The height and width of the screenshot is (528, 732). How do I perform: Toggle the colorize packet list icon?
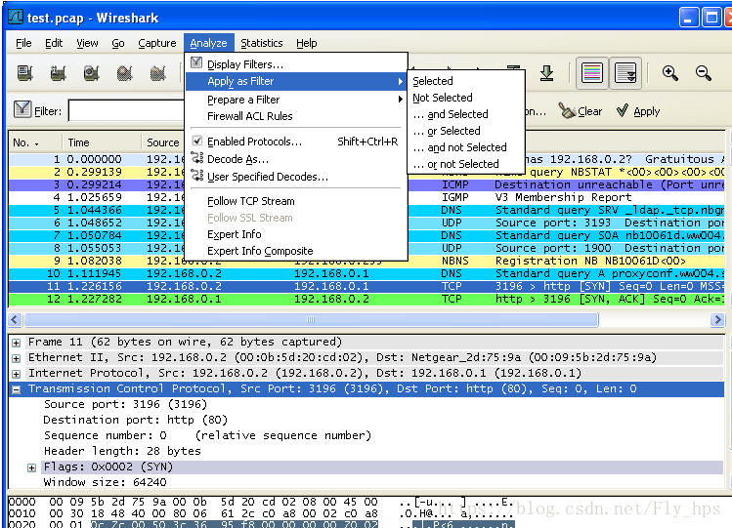(x=592, y=73)
